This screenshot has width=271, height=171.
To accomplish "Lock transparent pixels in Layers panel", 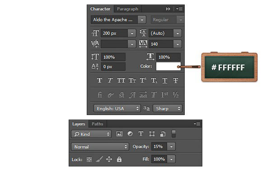I will tap(89, 159).
